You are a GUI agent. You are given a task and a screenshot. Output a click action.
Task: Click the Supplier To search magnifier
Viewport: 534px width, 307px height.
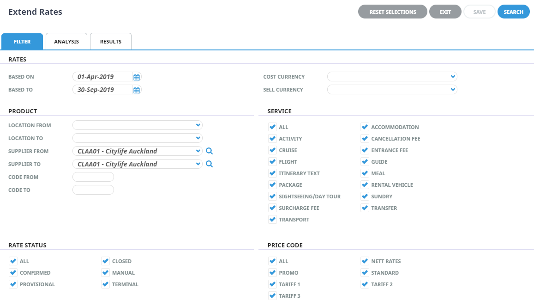[209, 164]
